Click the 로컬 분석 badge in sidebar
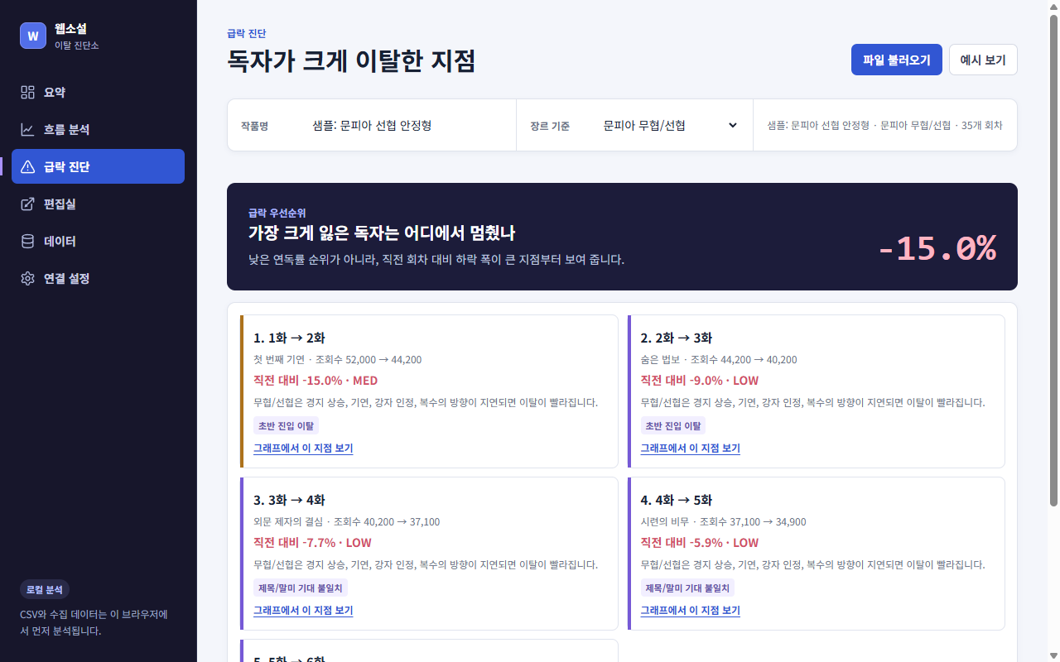 (45, 590)
